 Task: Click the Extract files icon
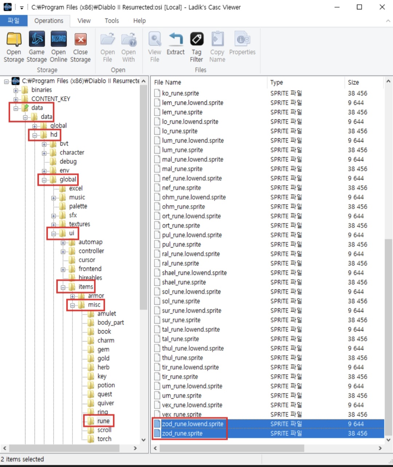(175, 40)
